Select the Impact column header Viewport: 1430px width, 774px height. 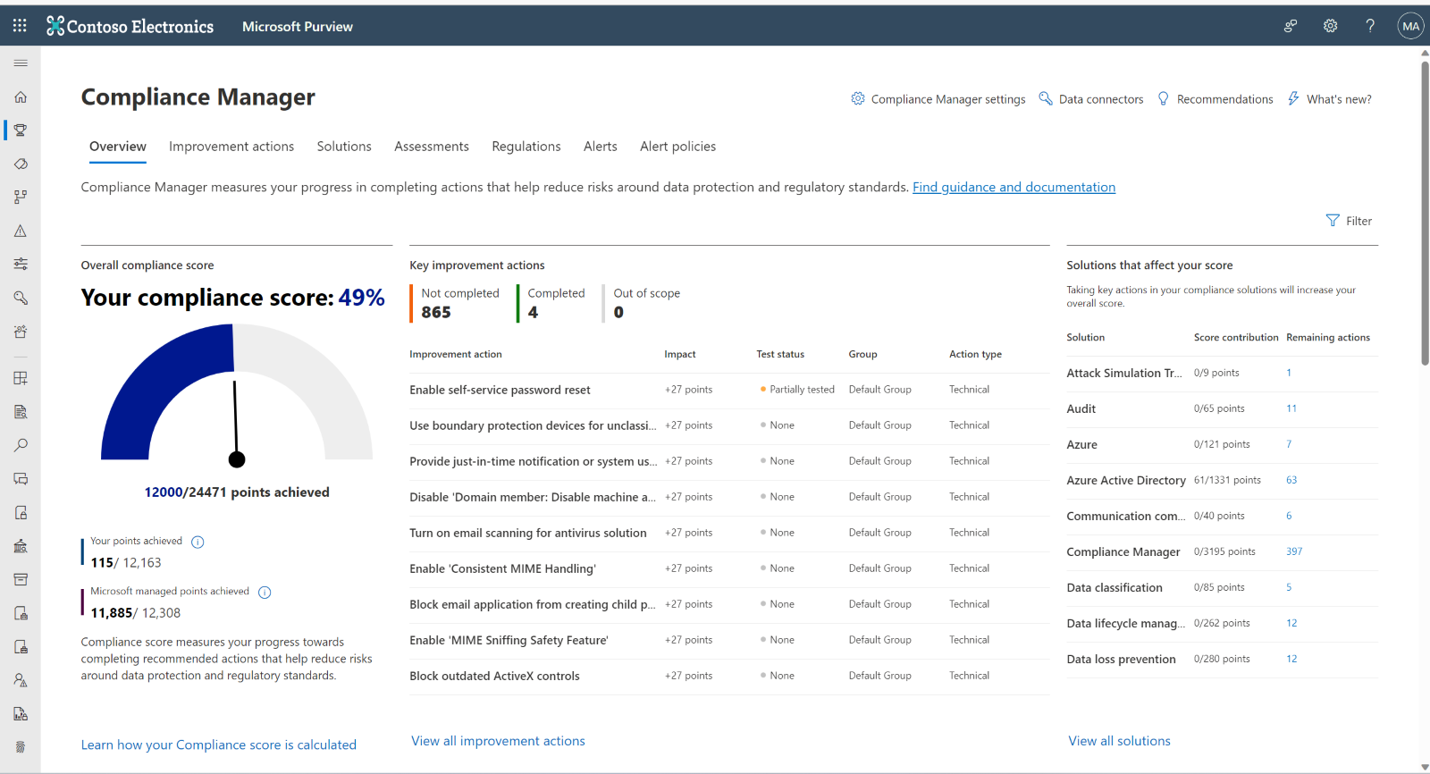coord(680,354)
